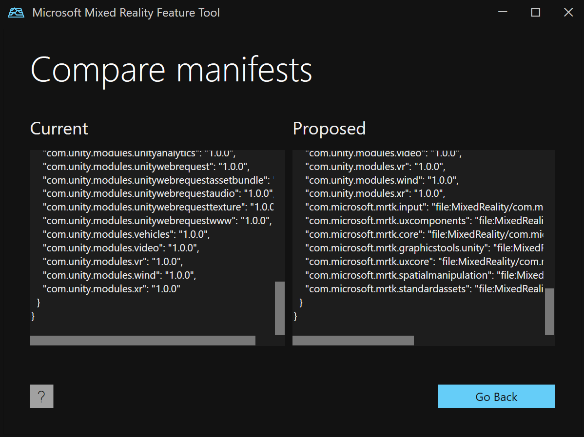The image size is (584, 437).
Task: Click the com.microsoft.mrtk.standardassets line
Action: pos(424,289)
